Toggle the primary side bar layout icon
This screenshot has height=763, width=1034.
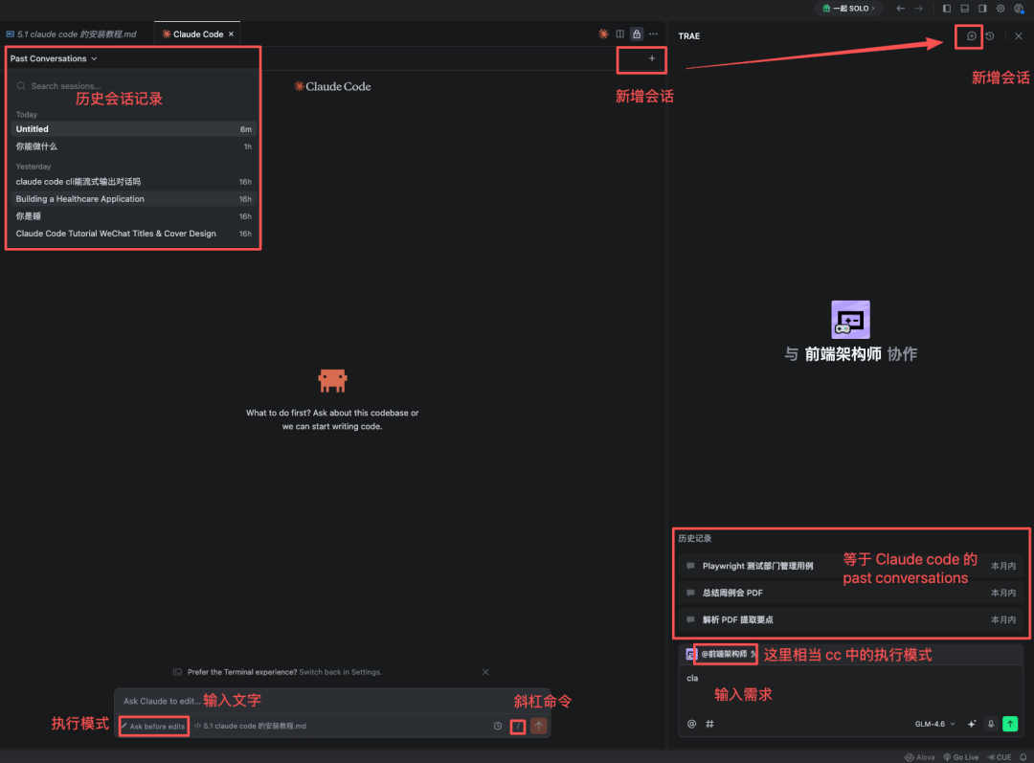tap(946, 9)
